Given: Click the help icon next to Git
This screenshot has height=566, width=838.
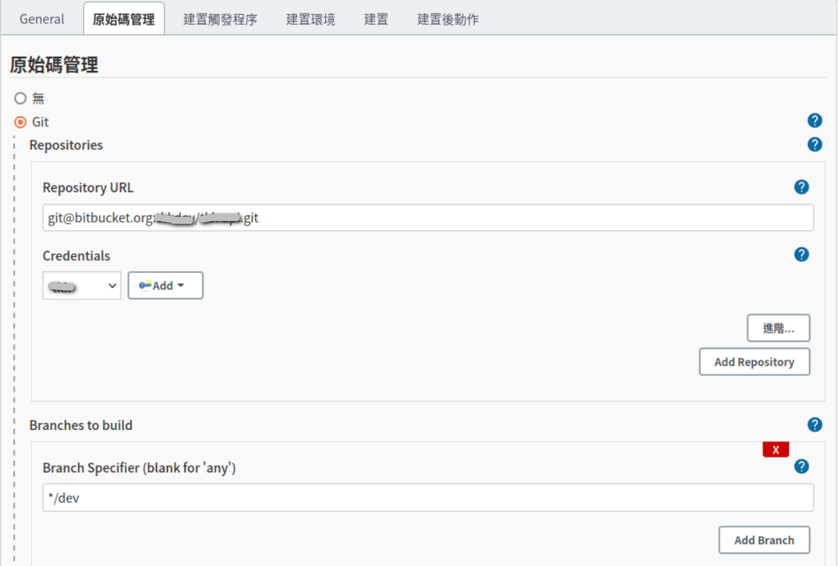Looking at the screenshot, I should pos(815,121).
